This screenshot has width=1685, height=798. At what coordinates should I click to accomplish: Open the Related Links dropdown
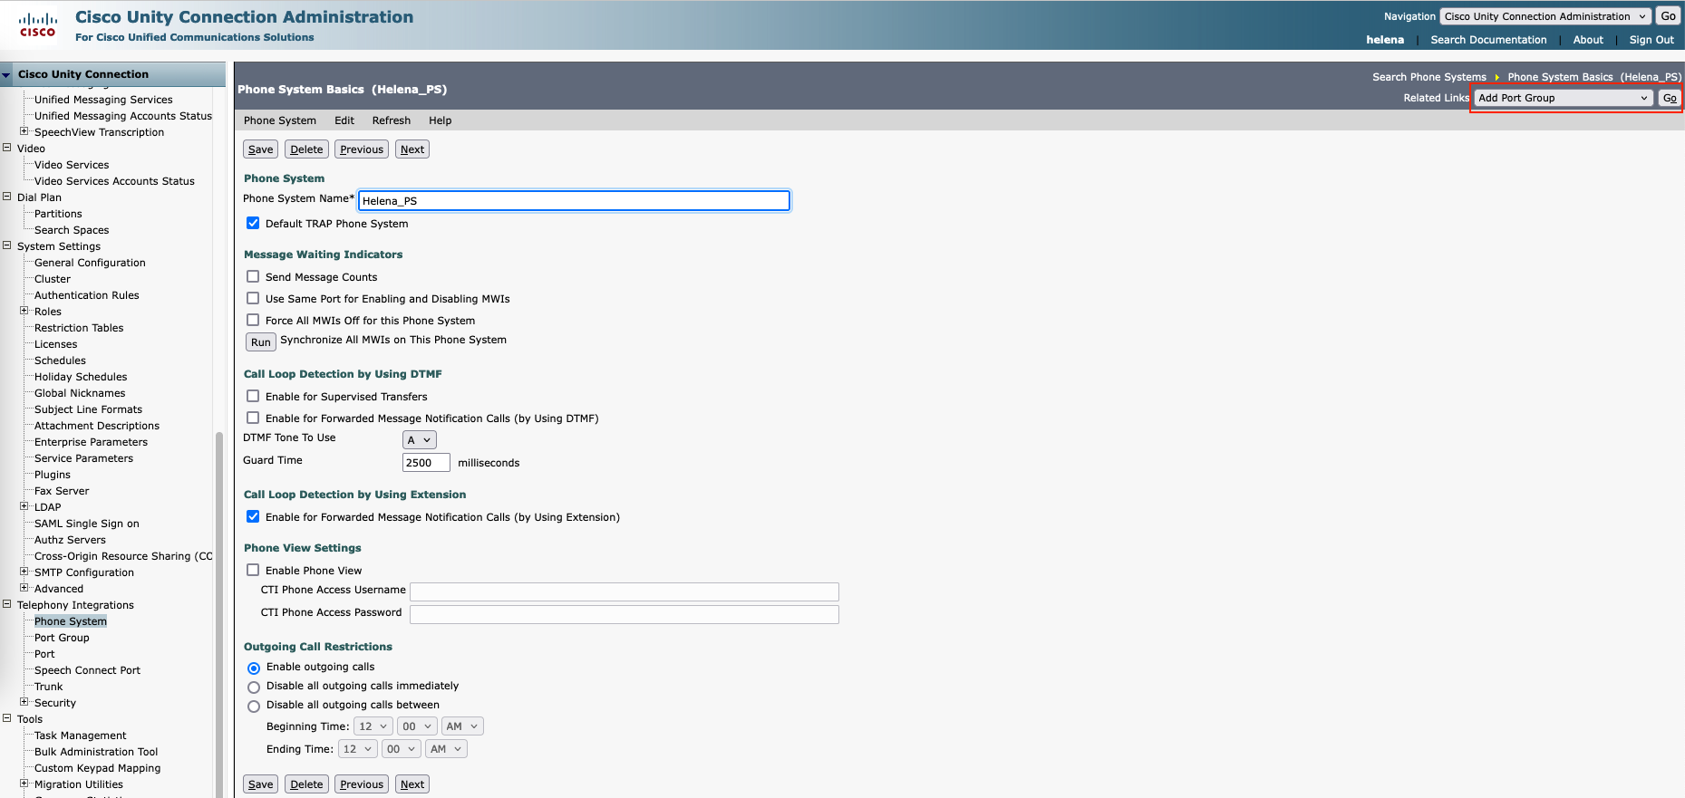tap(1563, 98)
